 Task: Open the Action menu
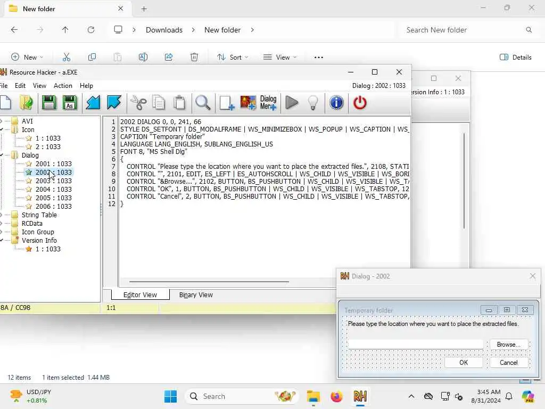click(x=63, y=86)
